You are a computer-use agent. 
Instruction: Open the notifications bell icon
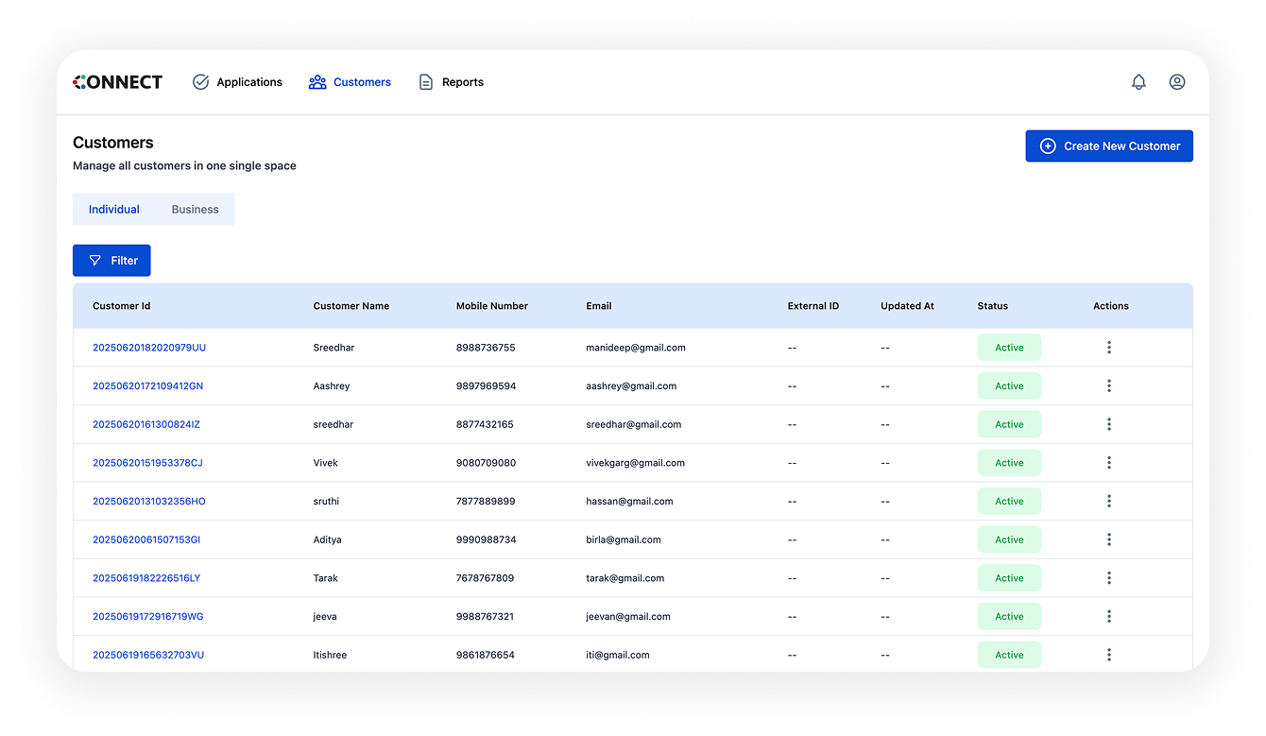[1138, 81]
